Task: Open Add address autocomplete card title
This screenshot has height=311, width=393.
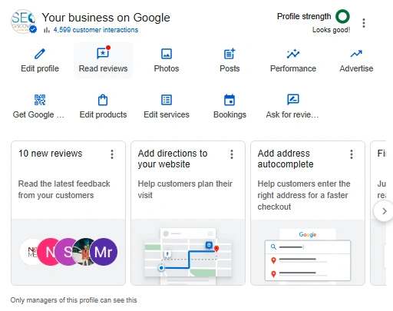Action: (x=286, y=159)
